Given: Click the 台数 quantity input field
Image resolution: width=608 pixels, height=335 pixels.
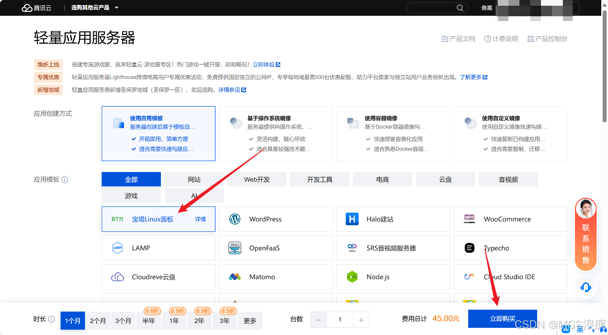Looking at the screenshot, I should tap(340, 320).
